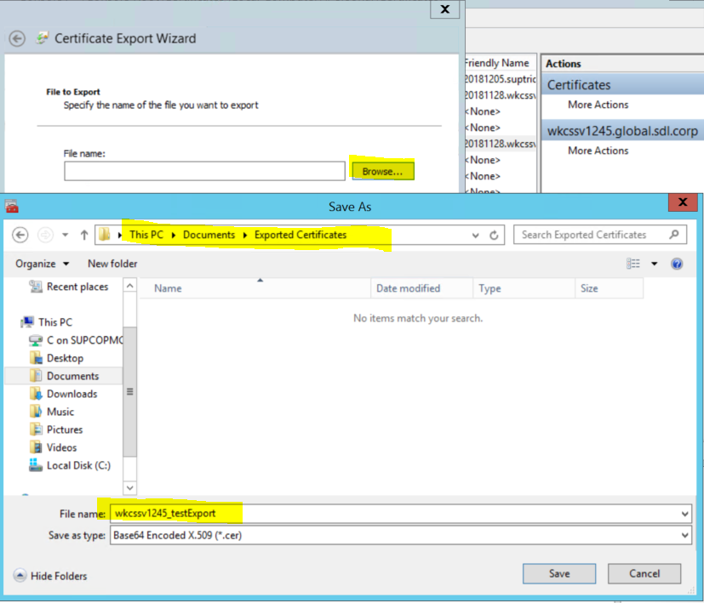
Task: Open the Help question mark icon
Action: 677,264
